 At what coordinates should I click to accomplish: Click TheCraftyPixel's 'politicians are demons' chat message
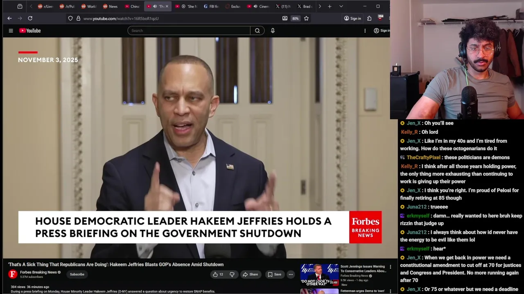[x=455, y=157]
